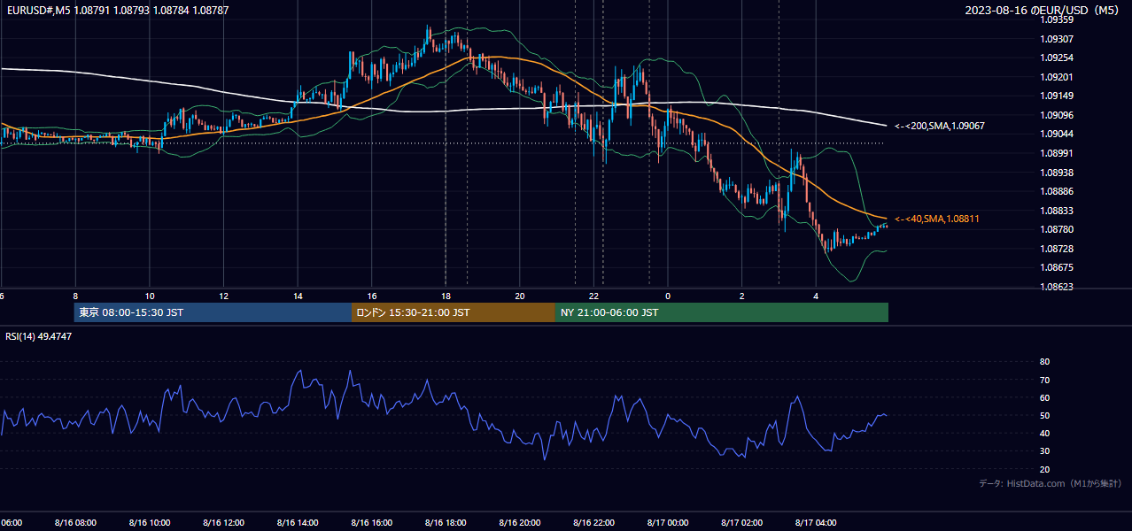Click the '8/16 16:00' time axis label

[x=371, y=523]
